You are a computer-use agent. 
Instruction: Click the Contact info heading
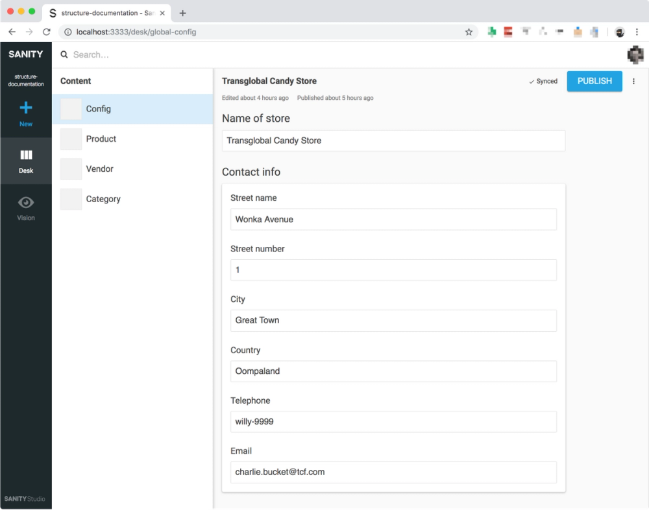pyautogui.click(x=251, y=172)
